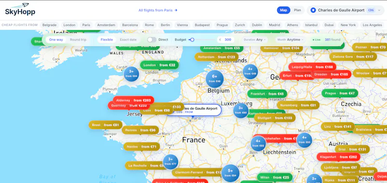Switch to Plan view
387x183 pixels.
[x=298, y=10]
